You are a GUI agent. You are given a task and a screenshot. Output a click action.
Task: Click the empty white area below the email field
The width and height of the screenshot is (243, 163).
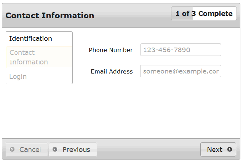[155, 108]
